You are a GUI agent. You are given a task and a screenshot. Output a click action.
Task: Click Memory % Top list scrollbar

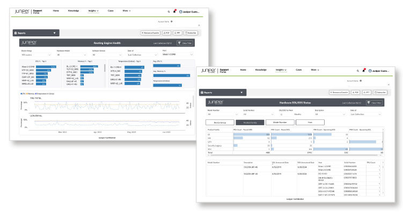[104, 68]
